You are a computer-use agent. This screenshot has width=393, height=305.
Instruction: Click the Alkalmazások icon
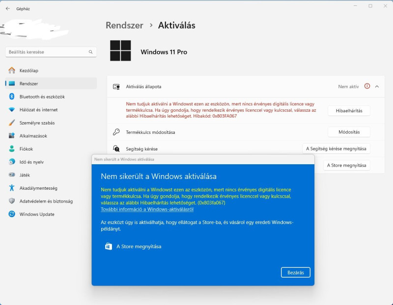12,136
